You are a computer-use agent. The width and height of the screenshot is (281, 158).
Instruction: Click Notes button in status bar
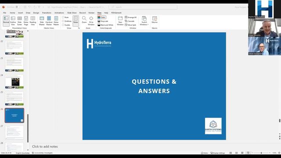(205, 153)
